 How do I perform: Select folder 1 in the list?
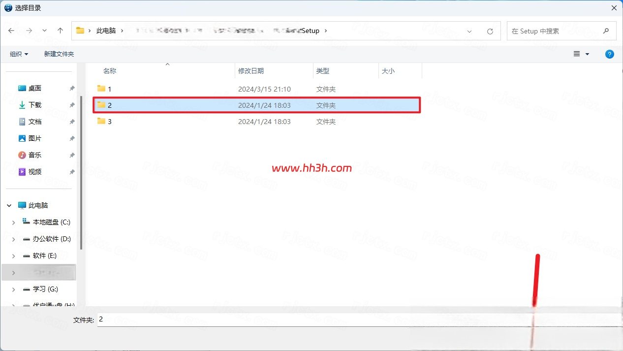click(257, 89)
